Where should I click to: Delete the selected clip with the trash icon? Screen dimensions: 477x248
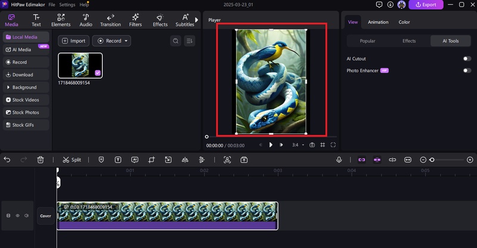pos(41,160)
